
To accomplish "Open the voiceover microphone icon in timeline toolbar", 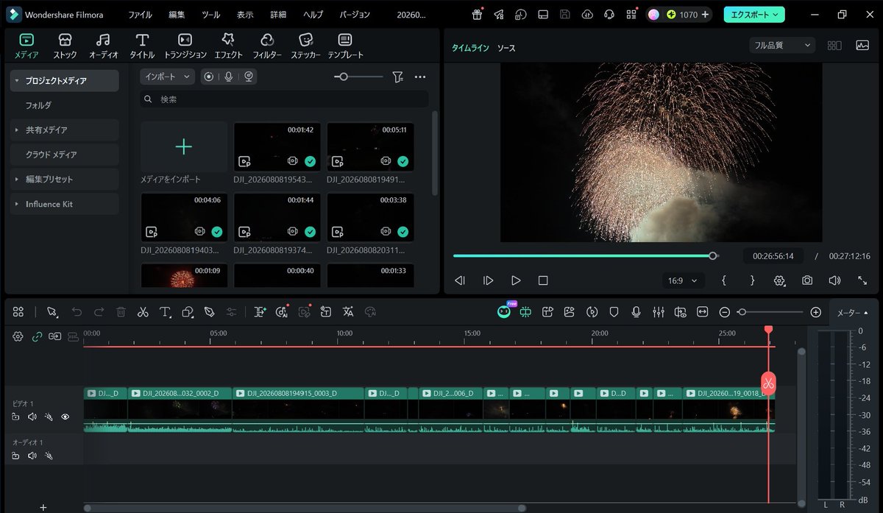I will coord(636,312).
